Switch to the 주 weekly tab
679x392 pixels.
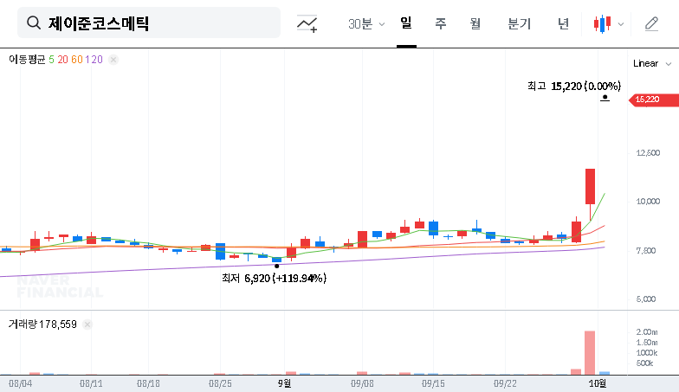pos(440,23)
